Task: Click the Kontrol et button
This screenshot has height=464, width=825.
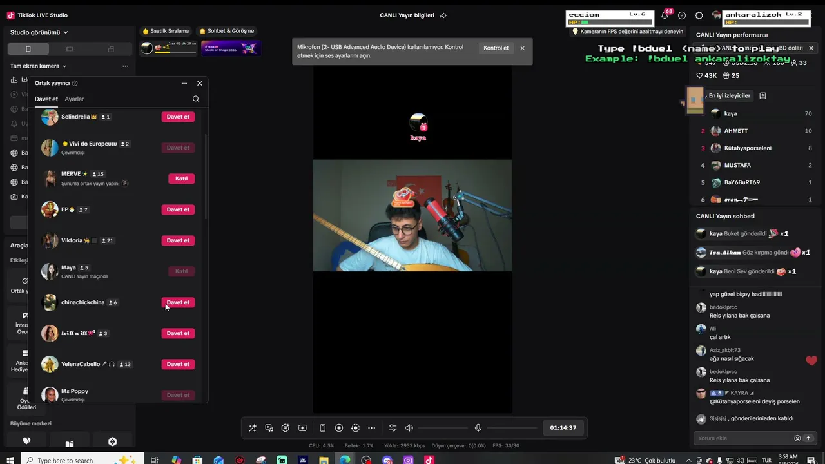Action: (496, 48)
